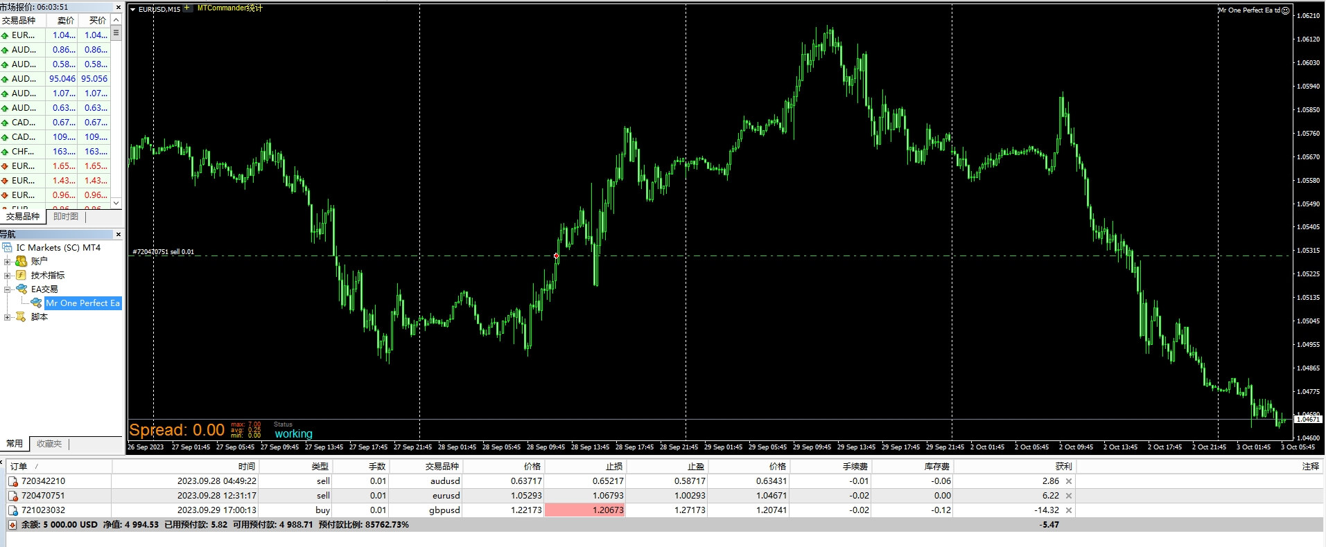Close the gbpusd buy order using X
Screen dimensions: 1326x547
tap(1069, 510)
